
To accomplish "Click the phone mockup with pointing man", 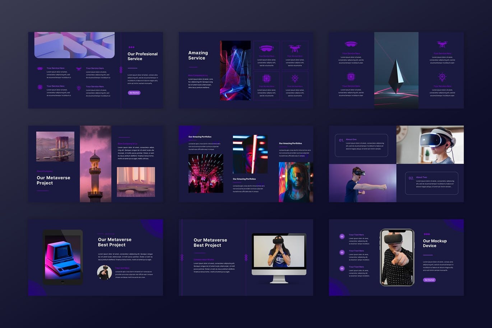I will point(397,258).
